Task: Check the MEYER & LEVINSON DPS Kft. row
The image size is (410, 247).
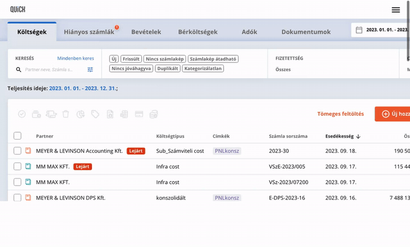Action: (17, 197)
